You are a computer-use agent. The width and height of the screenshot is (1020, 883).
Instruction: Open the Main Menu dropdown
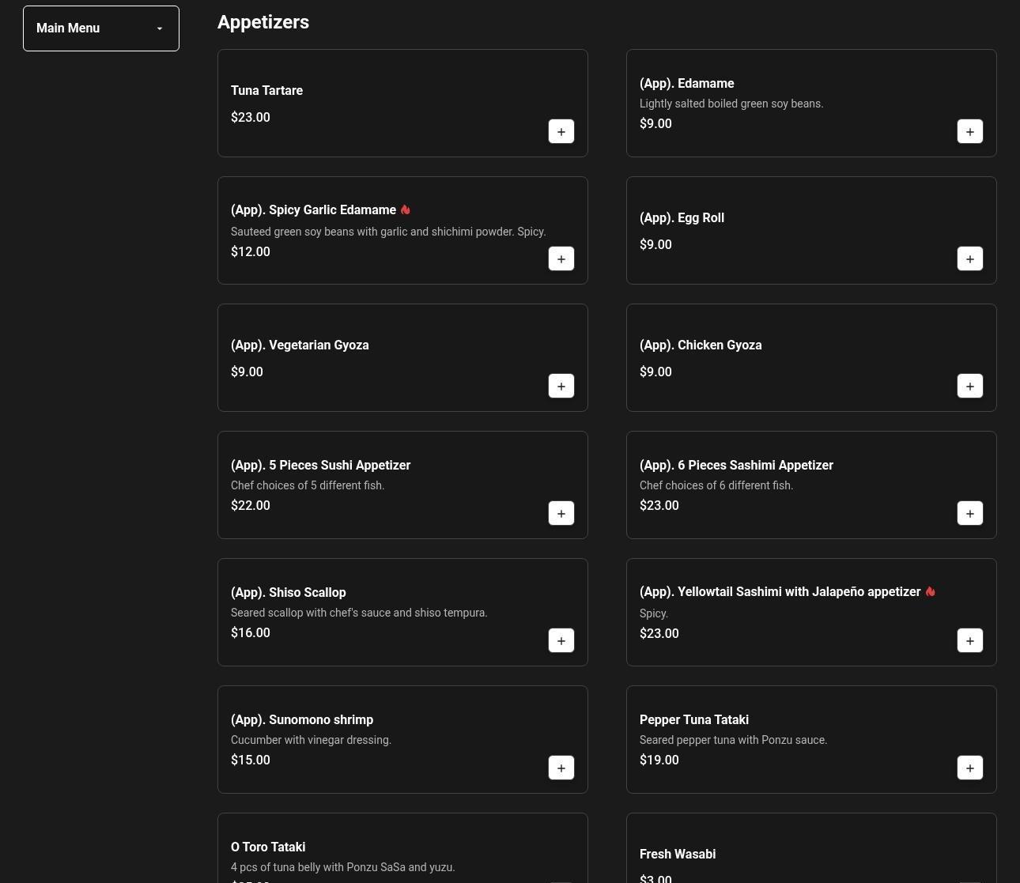point(100,28)
